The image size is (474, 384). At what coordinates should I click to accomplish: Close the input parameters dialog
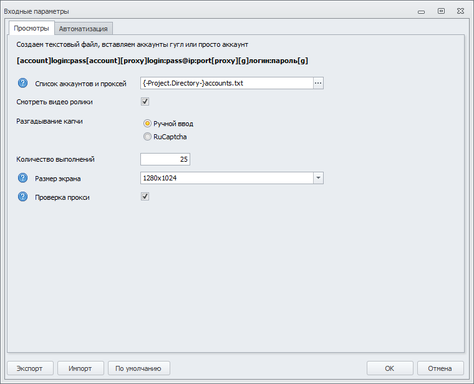(x=460, y=11)
